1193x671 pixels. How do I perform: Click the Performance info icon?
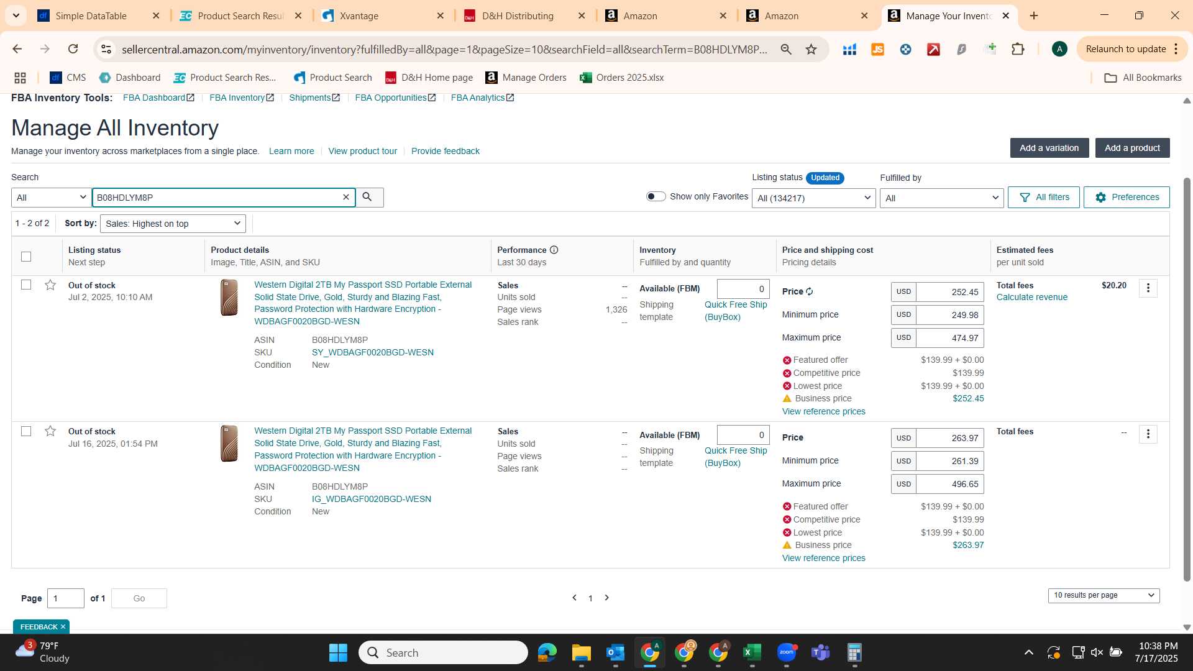click(x=554, y=250)
